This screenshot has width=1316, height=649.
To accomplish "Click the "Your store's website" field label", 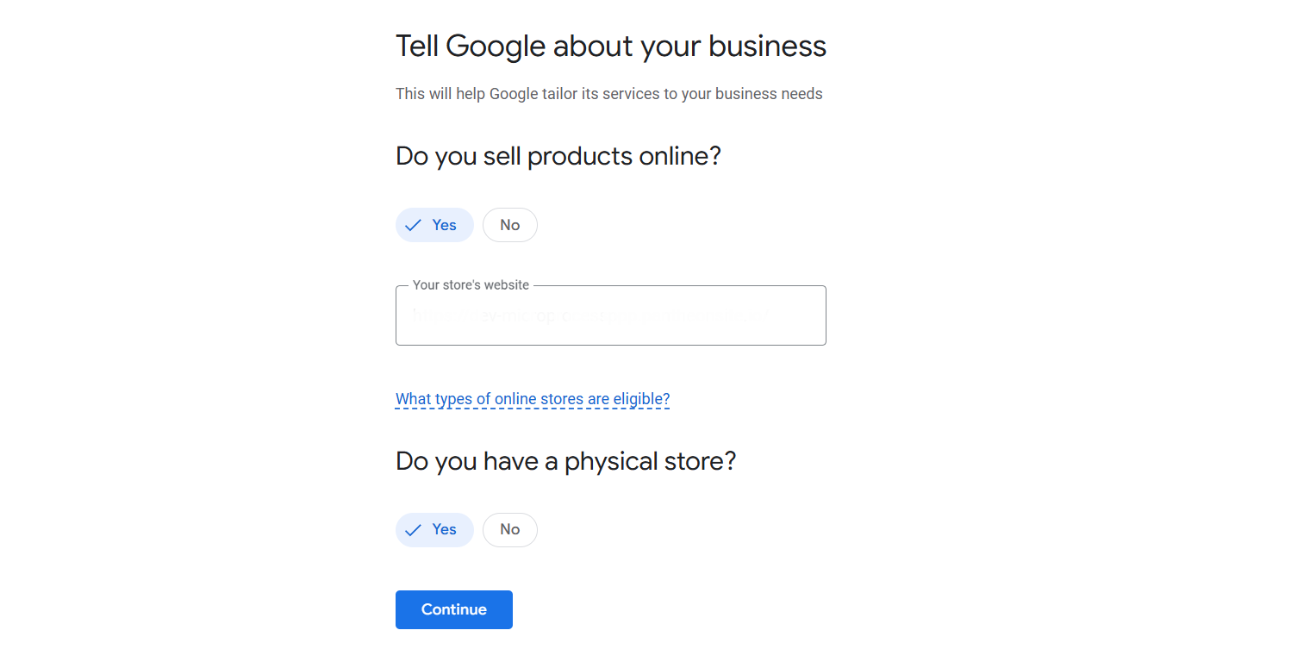I will click(471, 285).
